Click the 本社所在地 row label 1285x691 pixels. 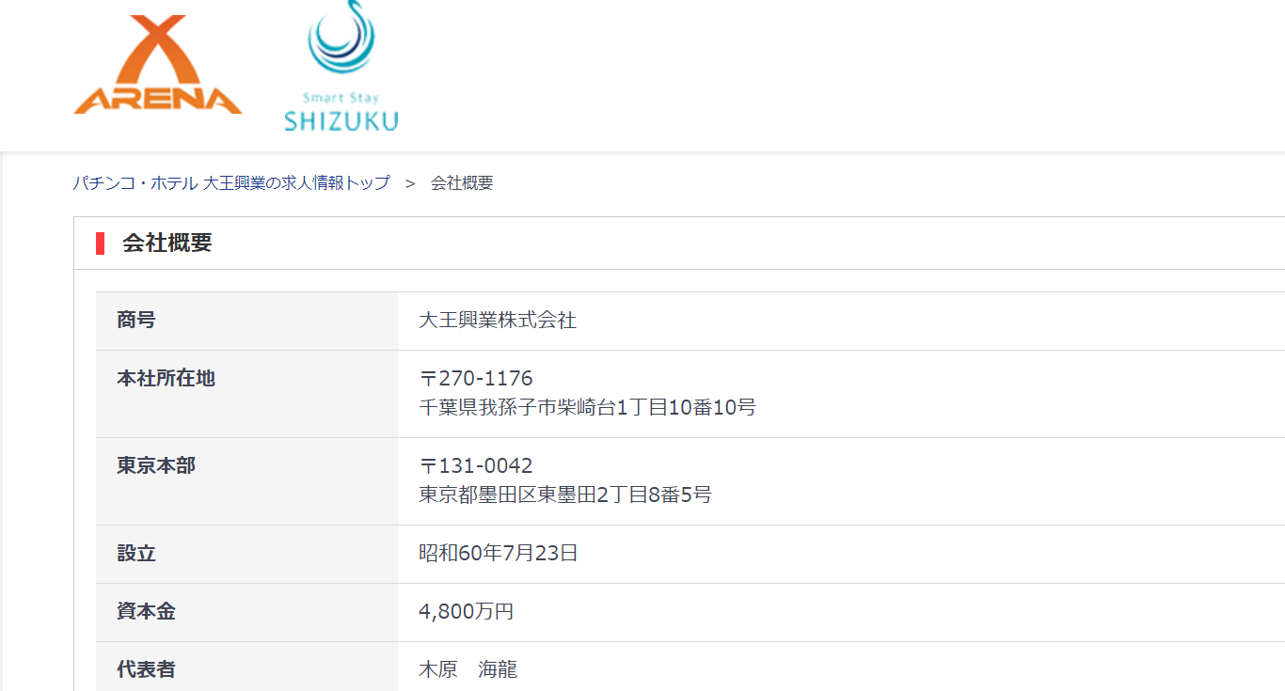(166, 379)
